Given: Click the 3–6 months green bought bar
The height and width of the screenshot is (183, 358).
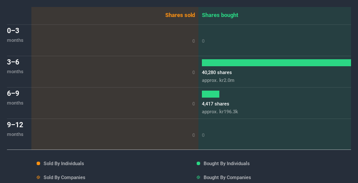Looking at the screenshot, I should coord(276,63).
